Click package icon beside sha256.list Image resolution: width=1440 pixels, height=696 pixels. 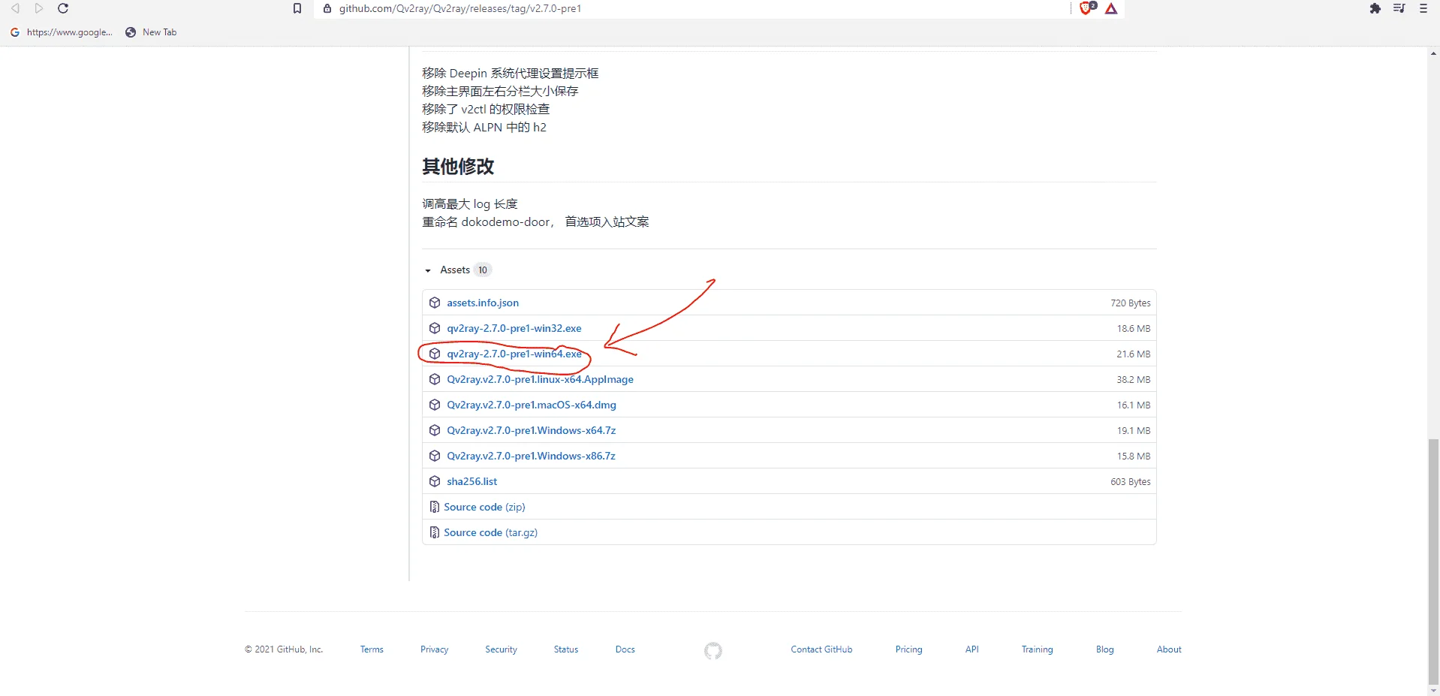(435, 481)
